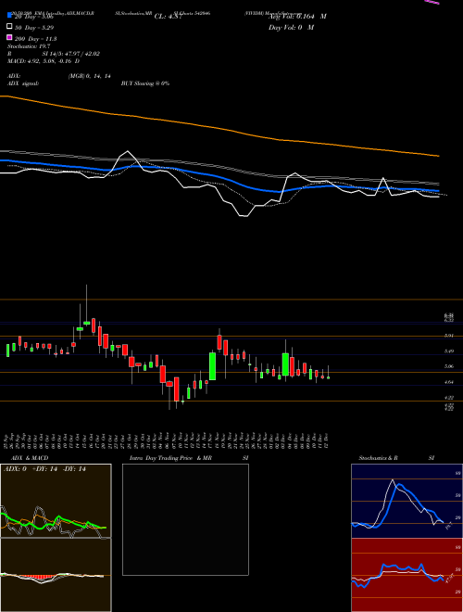Click the empty intraday trading price chart box
463x612 pixels.
[185, 519]
